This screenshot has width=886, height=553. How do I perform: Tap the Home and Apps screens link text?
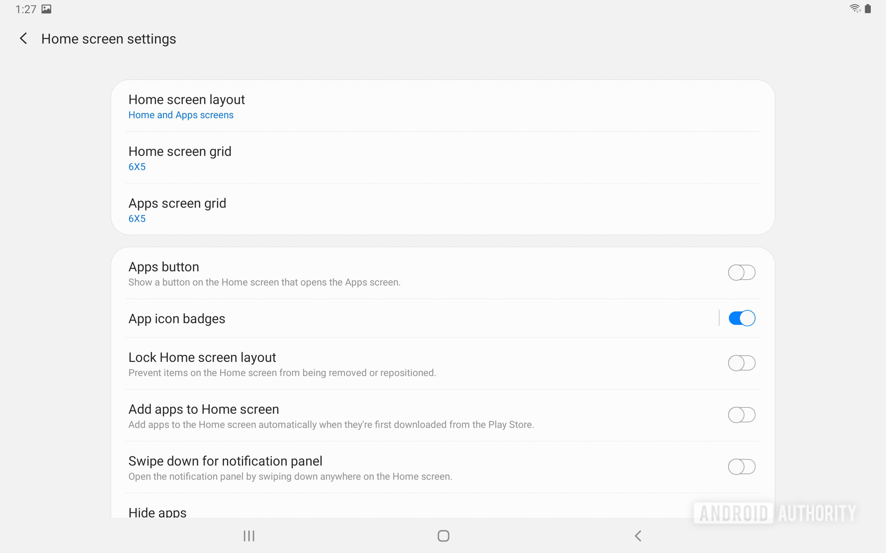point(181,115)
